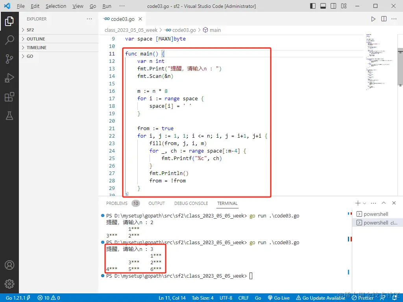Toggle Primary Side Bar layout icon

tap(313, 6)
